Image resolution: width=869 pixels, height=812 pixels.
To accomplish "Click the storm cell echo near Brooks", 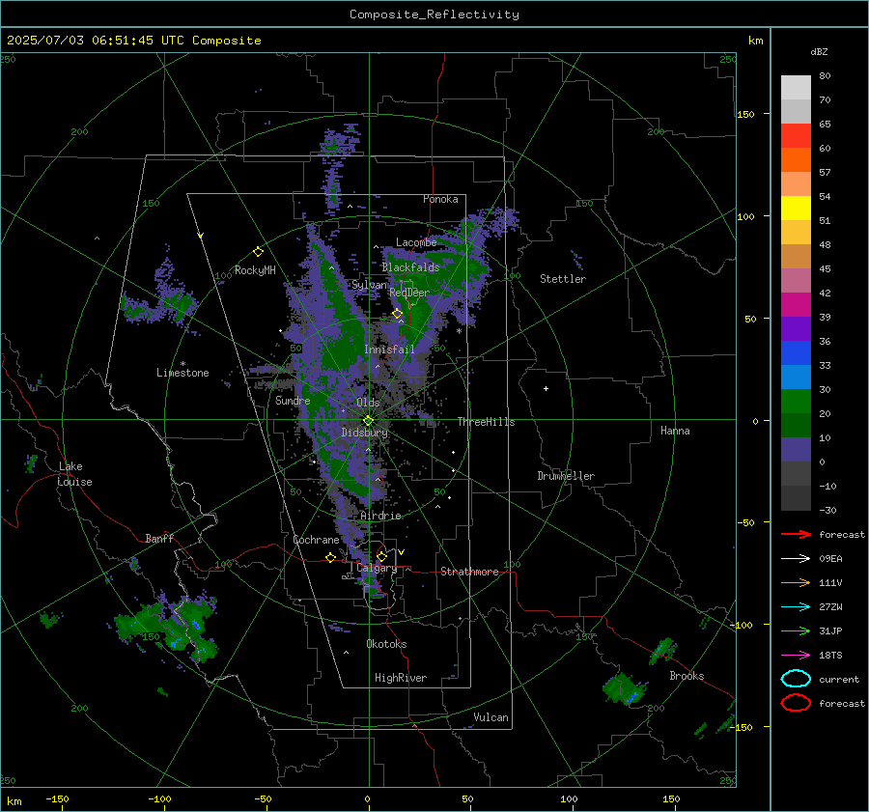I will pos(625,689).
